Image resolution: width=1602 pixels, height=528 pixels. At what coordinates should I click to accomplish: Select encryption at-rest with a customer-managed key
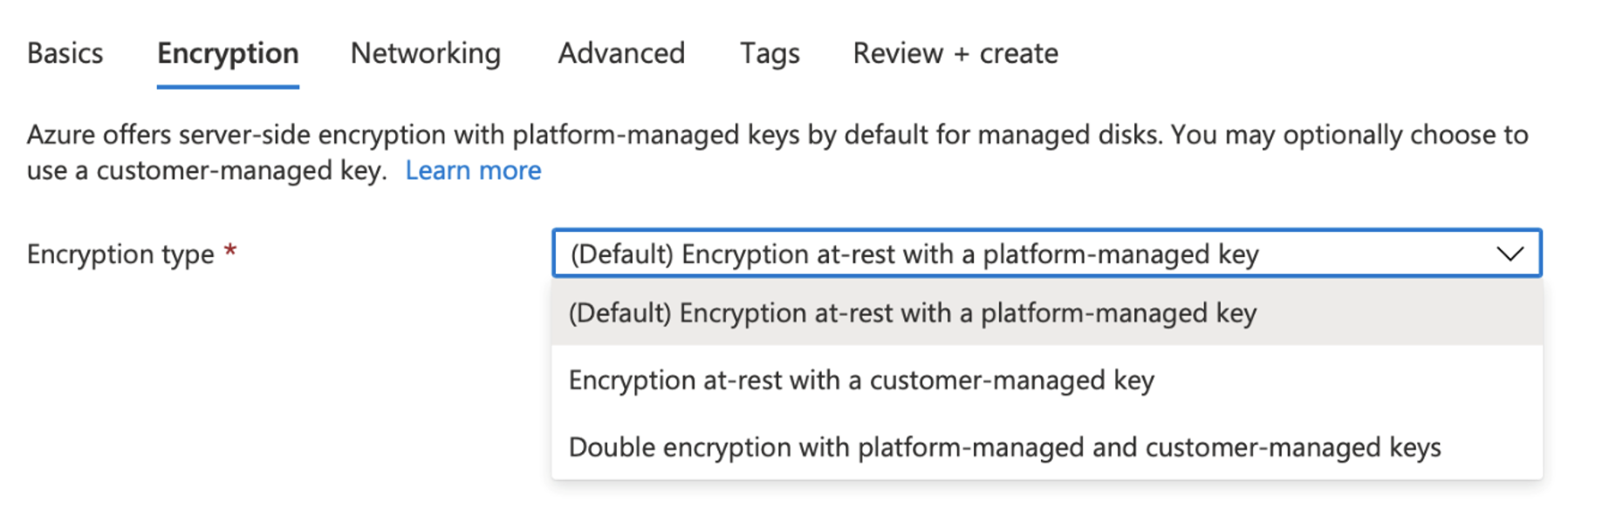click(860, 380)
